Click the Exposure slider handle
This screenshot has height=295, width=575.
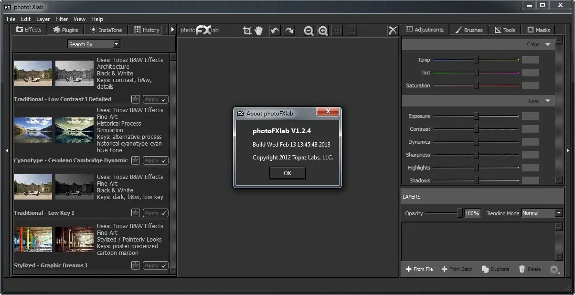(476, 116)
